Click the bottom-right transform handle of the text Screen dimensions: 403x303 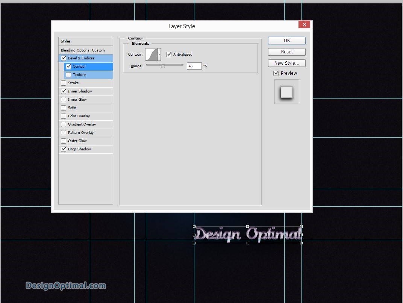pyautogui.click(x=301, y=243)
